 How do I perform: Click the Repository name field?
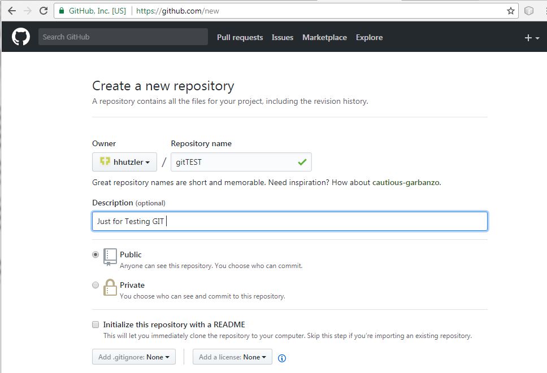tap(241, 162)
